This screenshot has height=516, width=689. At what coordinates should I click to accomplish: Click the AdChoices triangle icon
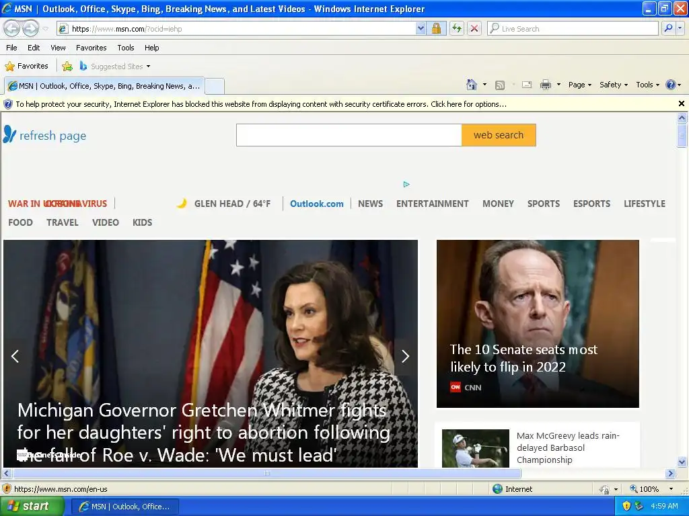point(406,184)
